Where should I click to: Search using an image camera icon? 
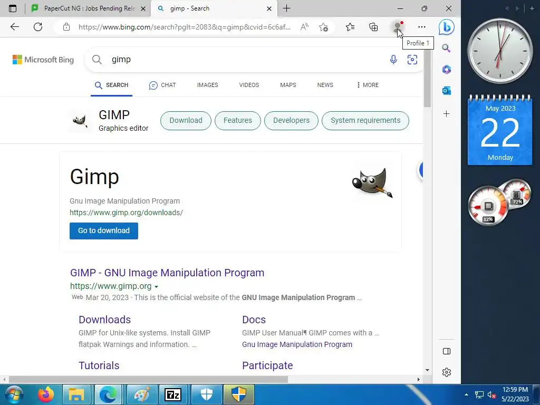(x=412, y=60)
